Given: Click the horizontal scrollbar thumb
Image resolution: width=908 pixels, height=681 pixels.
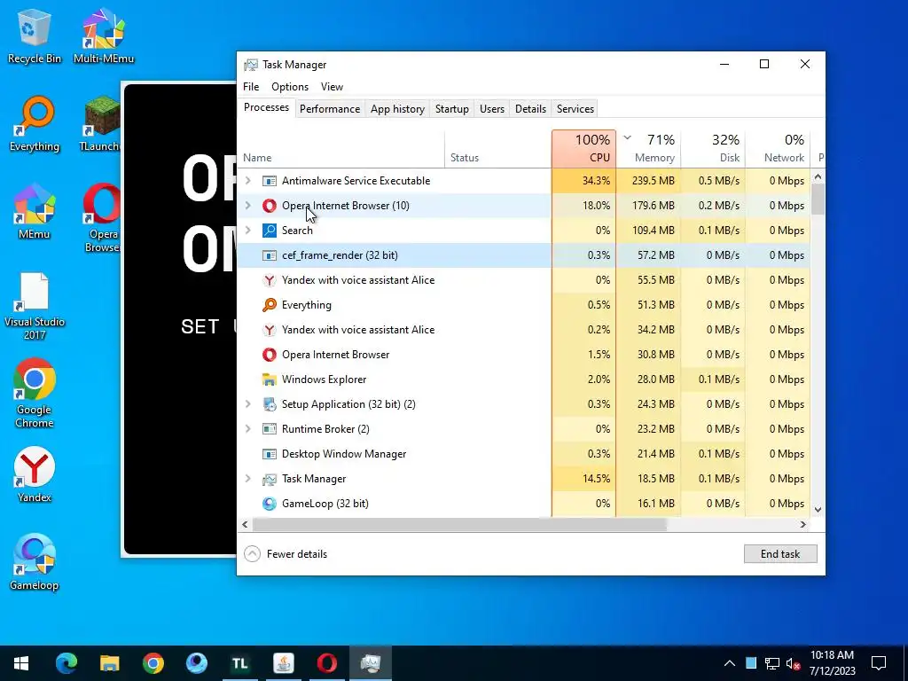Looking at the screenshot, I should point(459,525).
